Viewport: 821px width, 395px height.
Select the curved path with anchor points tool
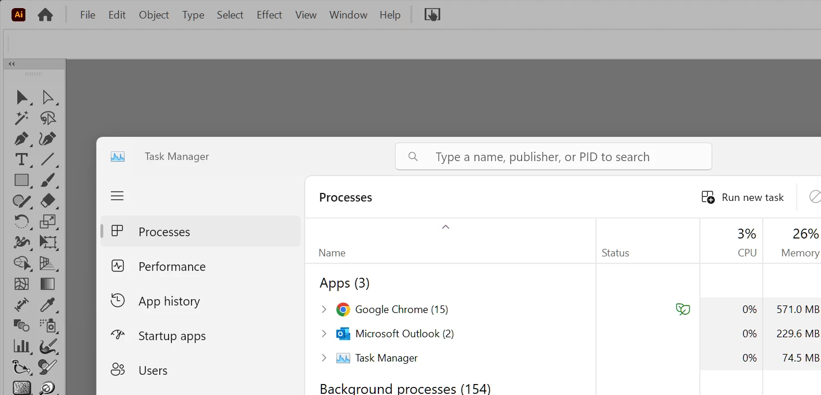click(x=22, y=367)
